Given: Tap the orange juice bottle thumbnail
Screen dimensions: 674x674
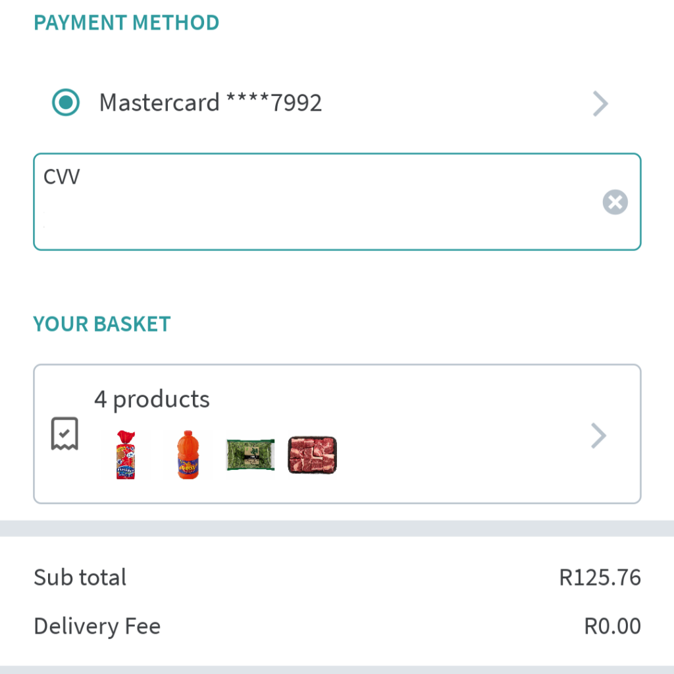Looking at the screenshot, I should click(188, 455).
